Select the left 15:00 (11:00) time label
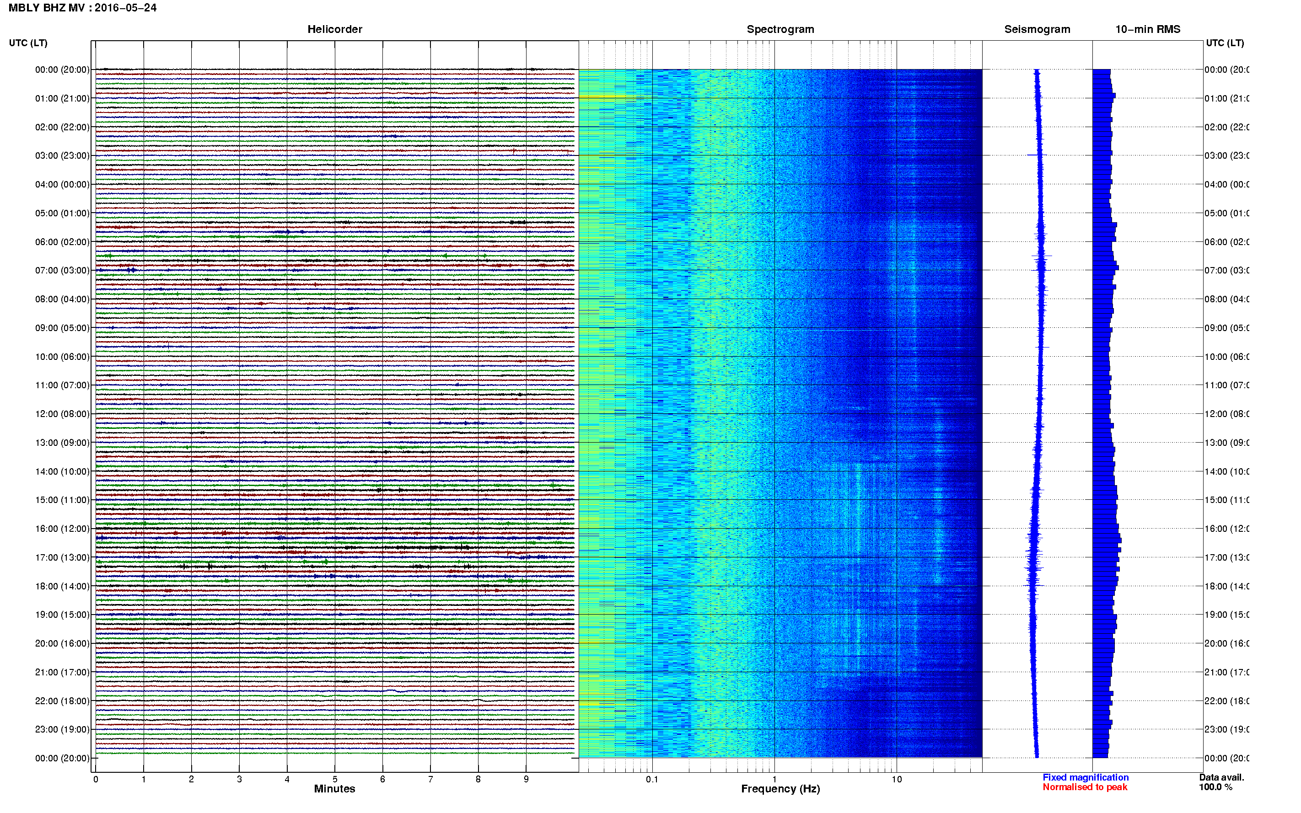 point(62,500)
